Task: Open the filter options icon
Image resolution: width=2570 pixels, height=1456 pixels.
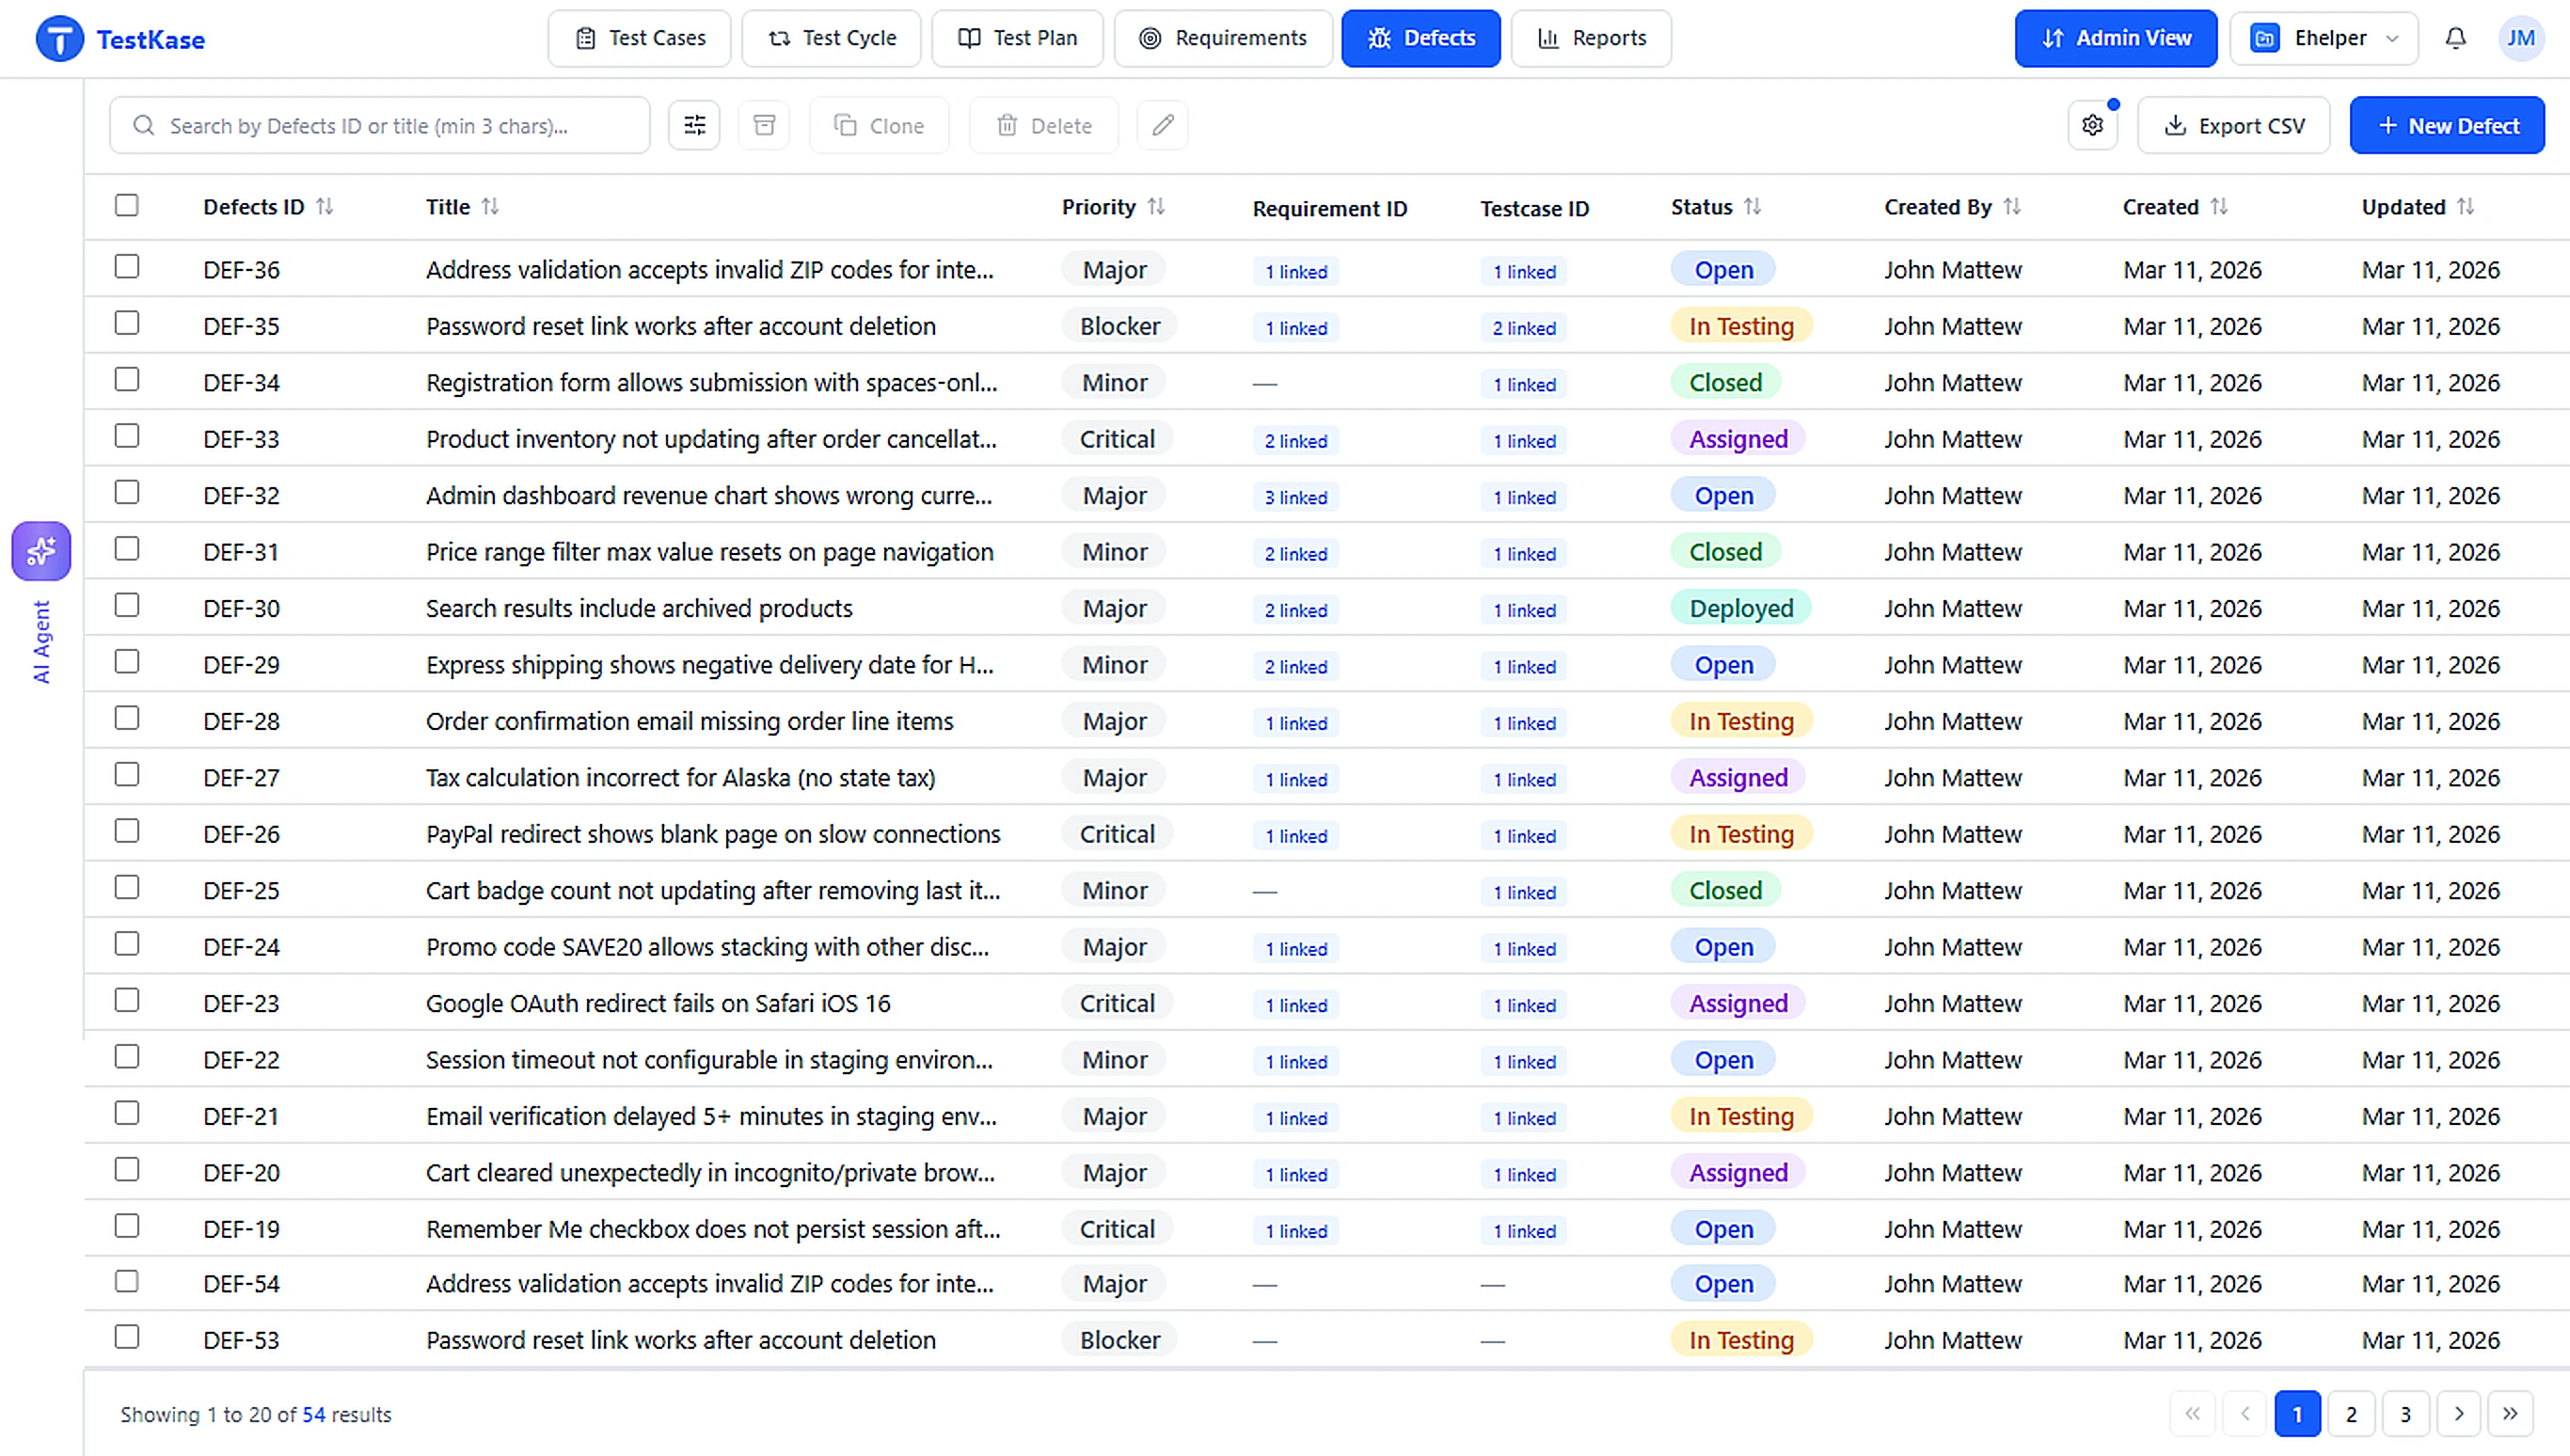Action: coord(694,125)
